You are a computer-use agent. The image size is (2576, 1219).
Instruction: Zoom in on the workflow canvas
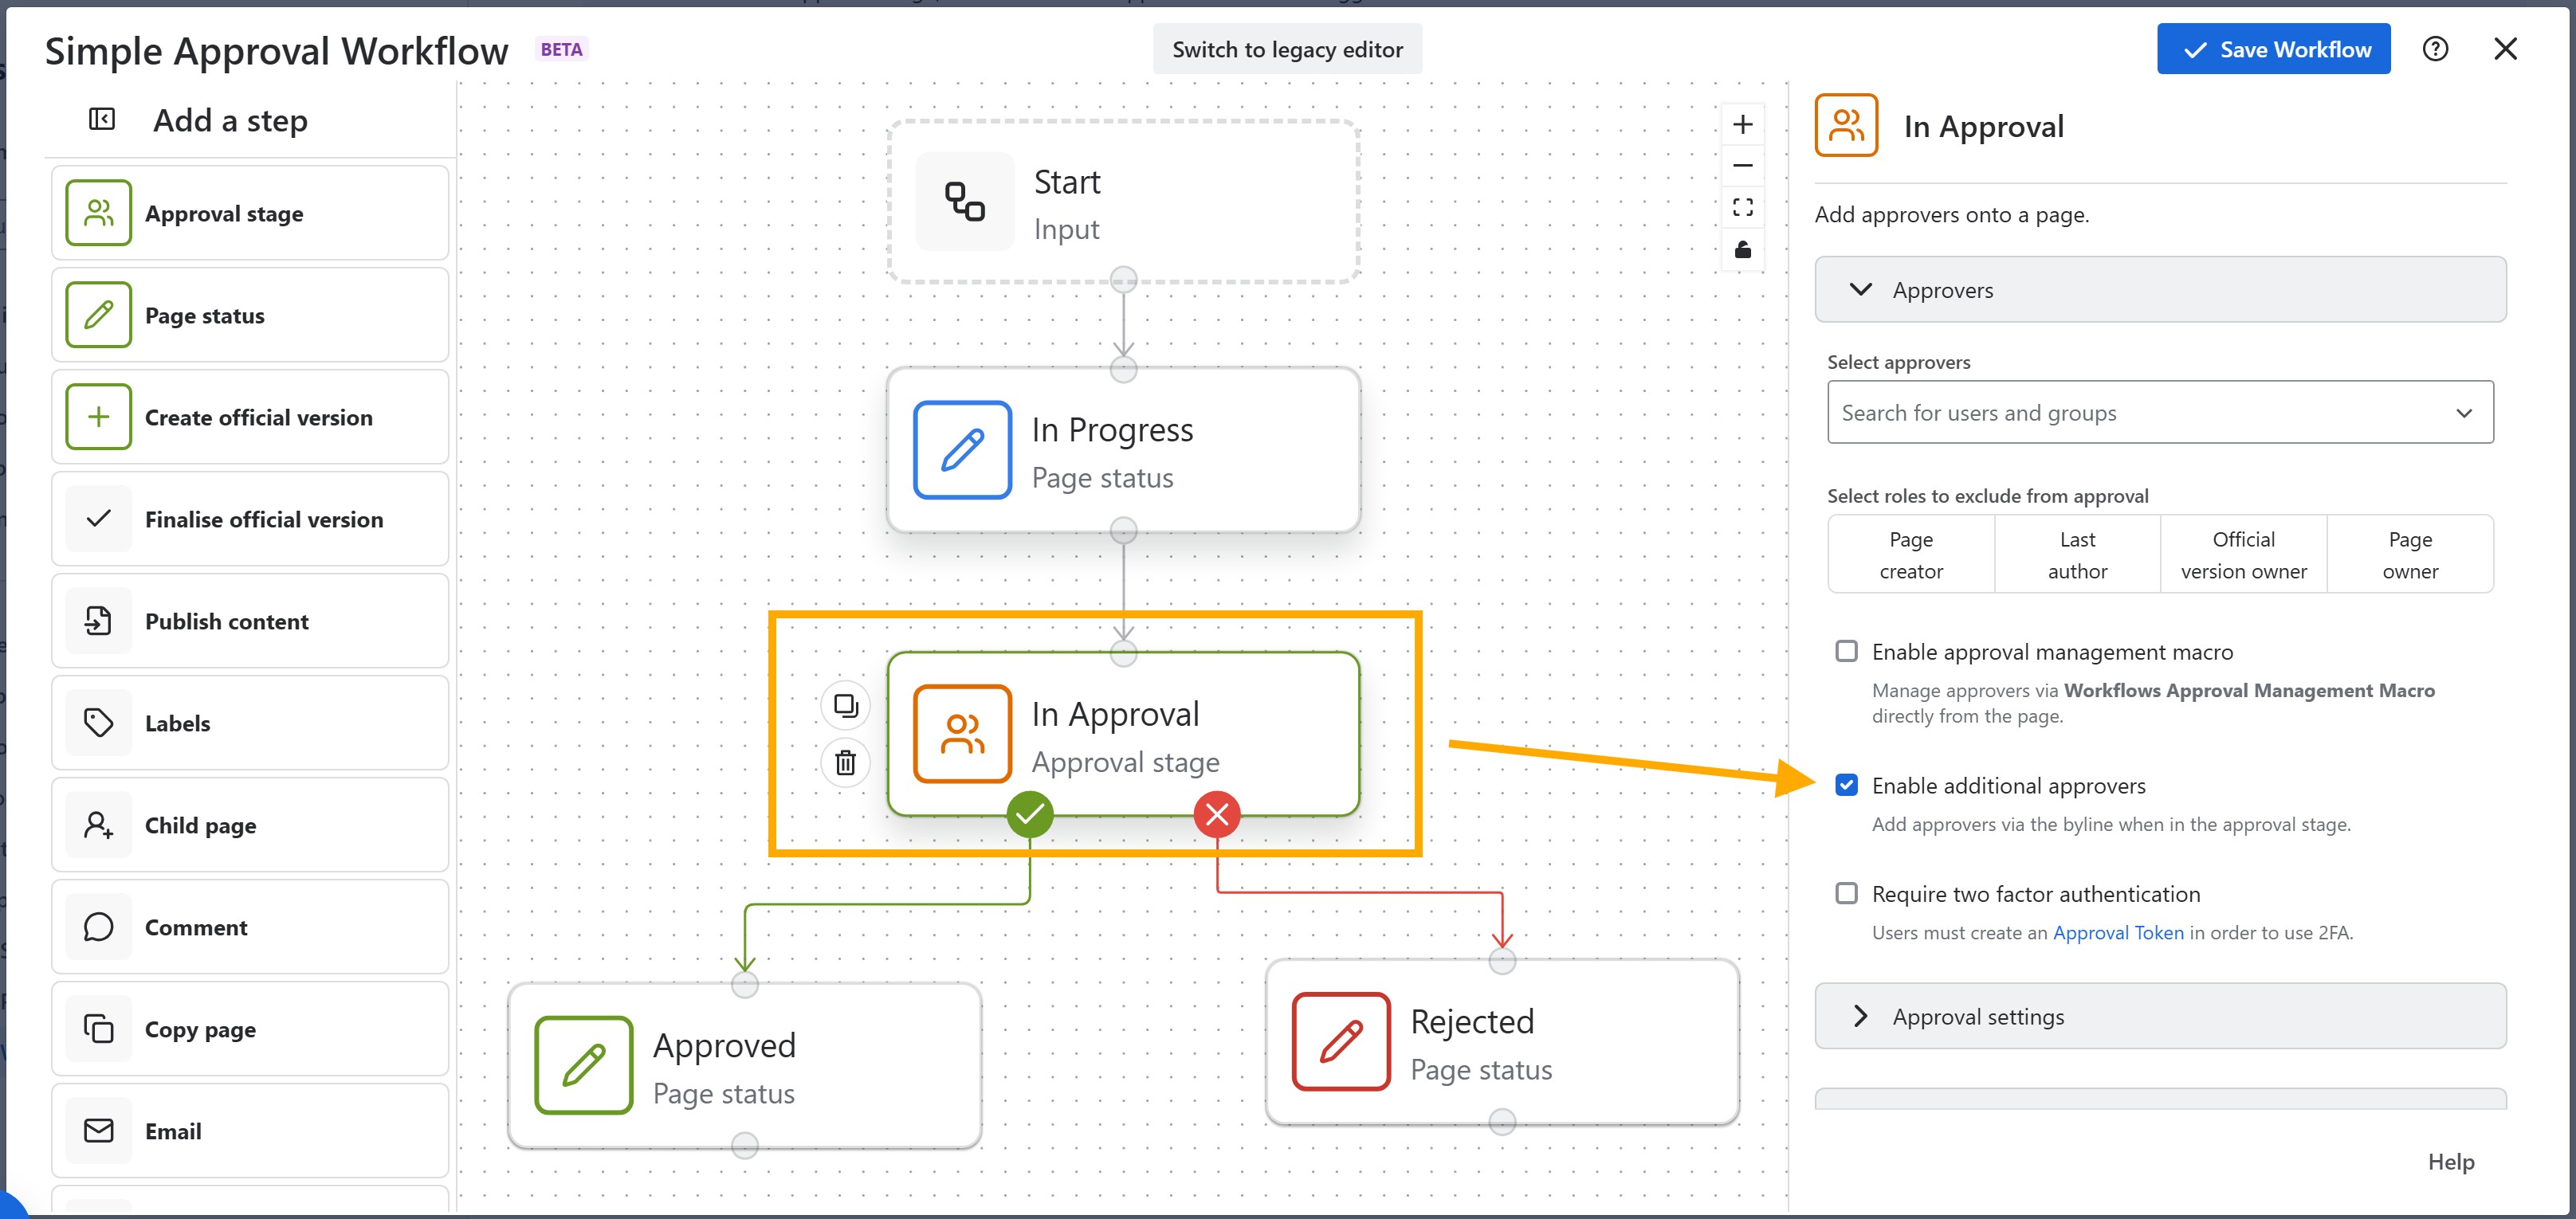pos(1742,125)
